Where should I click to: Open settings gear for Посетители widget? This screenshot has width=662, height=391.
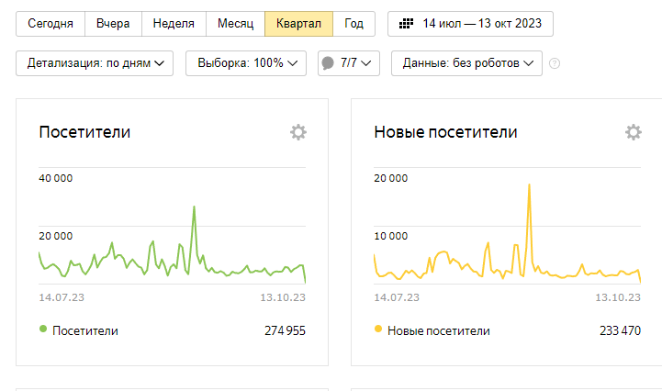[x=298, y=132]
